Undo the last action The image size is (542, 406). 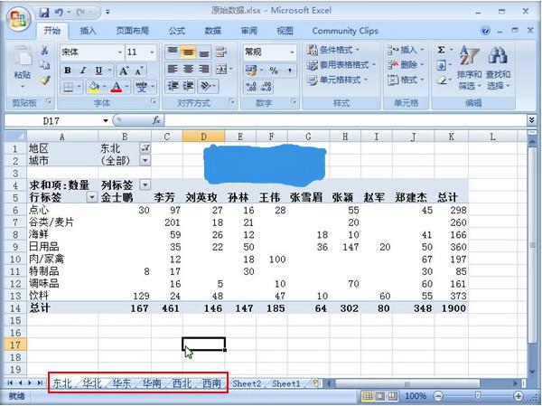pos(59,13)
